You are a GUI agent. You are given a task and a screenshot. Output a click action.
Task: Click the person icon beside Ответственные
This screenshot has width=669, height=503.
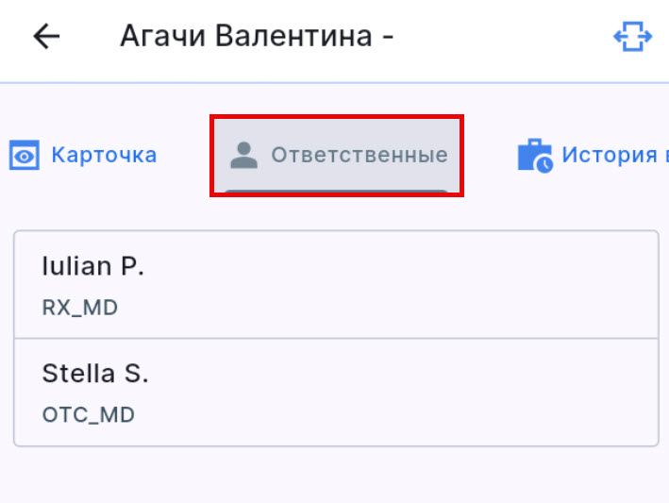pos(244,156)
